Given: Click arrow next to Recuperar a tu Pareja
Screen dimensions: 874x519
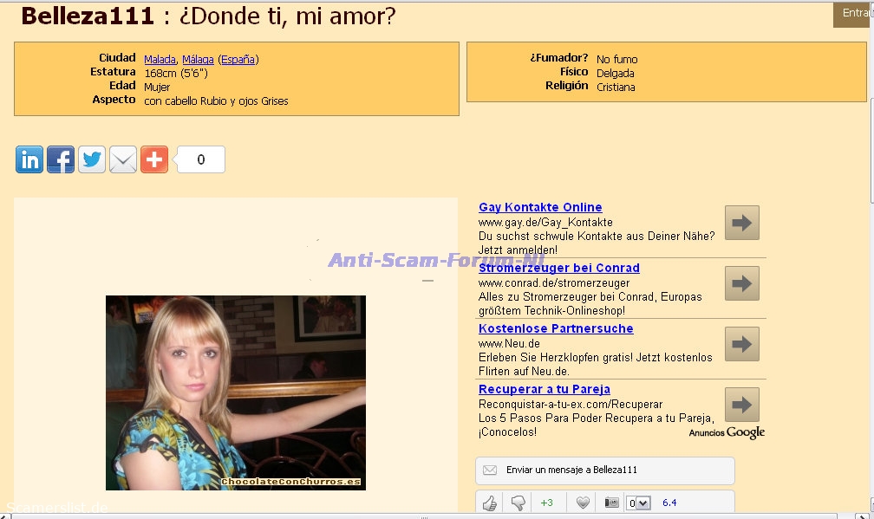Looking at the screenshot, I should [741, 405].
